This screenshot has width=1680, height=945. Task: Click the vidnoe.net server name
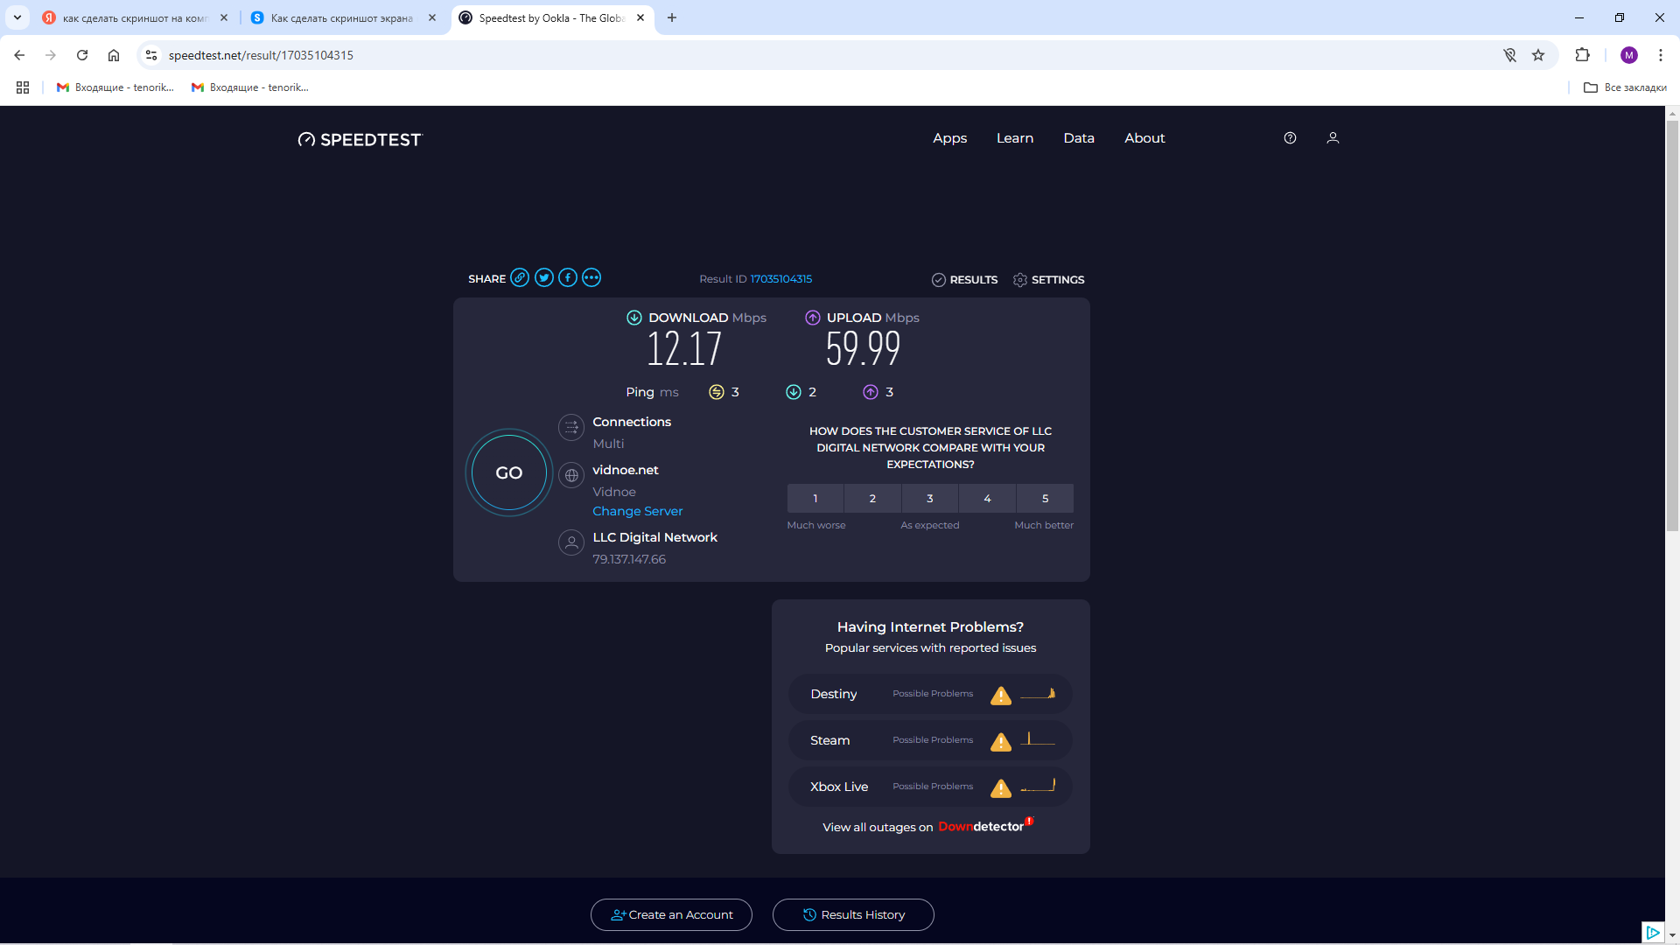point(626,470)
